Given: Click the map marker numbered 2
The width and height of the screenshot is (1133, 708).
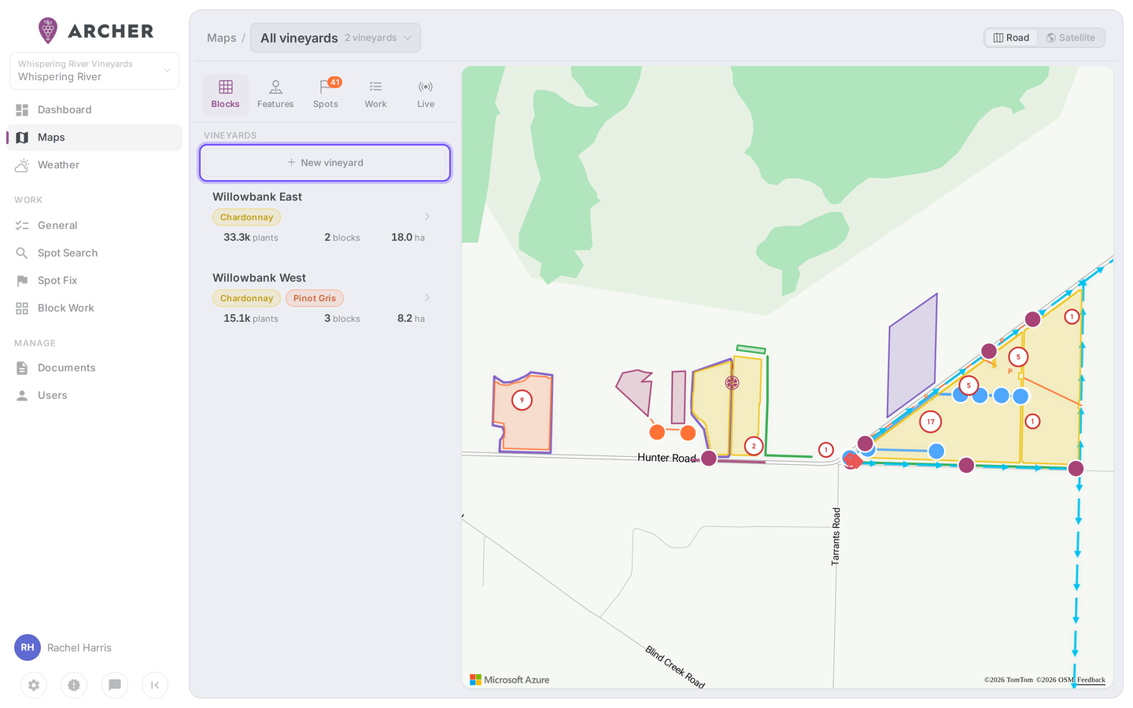Looking at the screenshot, I should 754,446.
